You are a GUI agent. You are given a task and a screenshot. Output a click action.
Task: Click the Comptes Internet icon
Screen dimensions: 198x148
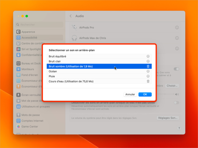pos(18,121)
